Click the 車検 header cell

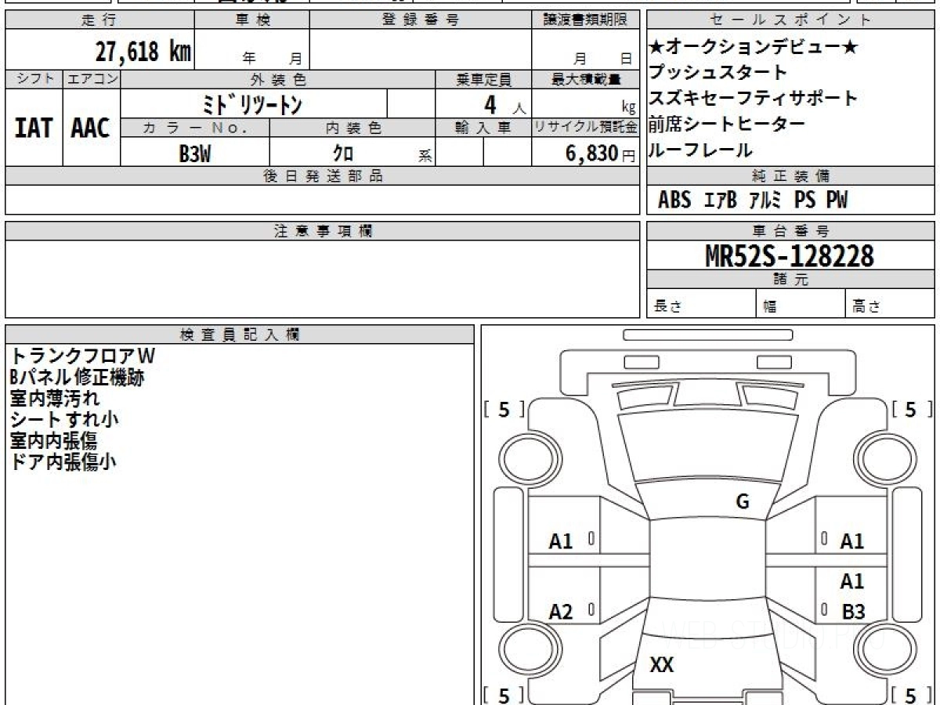coord(252,20)
